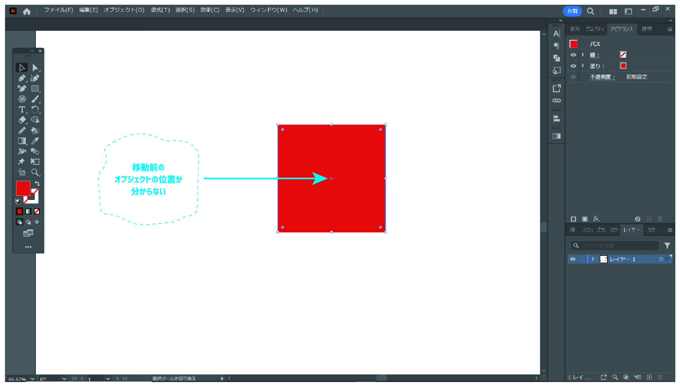Activate the Type tool
This screenshot has height=387, width=680.
click(22, 110)
